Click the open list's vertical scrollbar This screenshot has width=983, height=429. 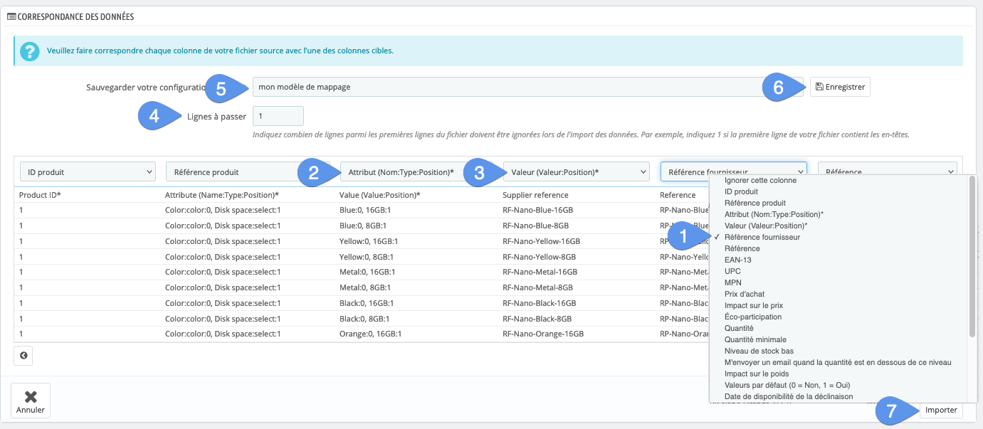(x=972, y=256)
